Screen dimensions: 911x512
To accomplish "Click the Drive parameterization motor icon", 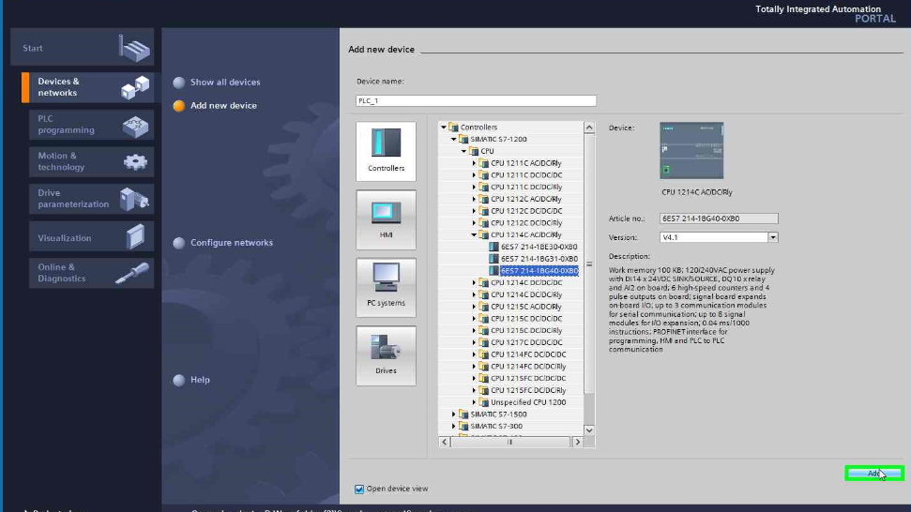I will [134, 199].
